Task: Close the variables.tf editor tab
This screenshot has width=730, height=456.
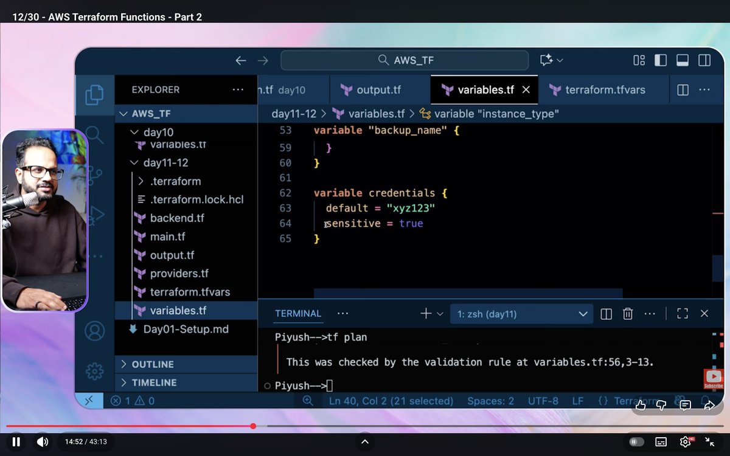Action: click(x=526, y=89)
